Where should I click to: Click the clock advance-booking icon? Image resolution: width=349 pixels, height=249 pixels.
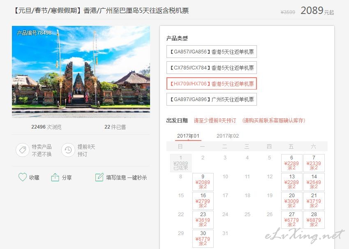pyautogui.click(x=68, y=150)
